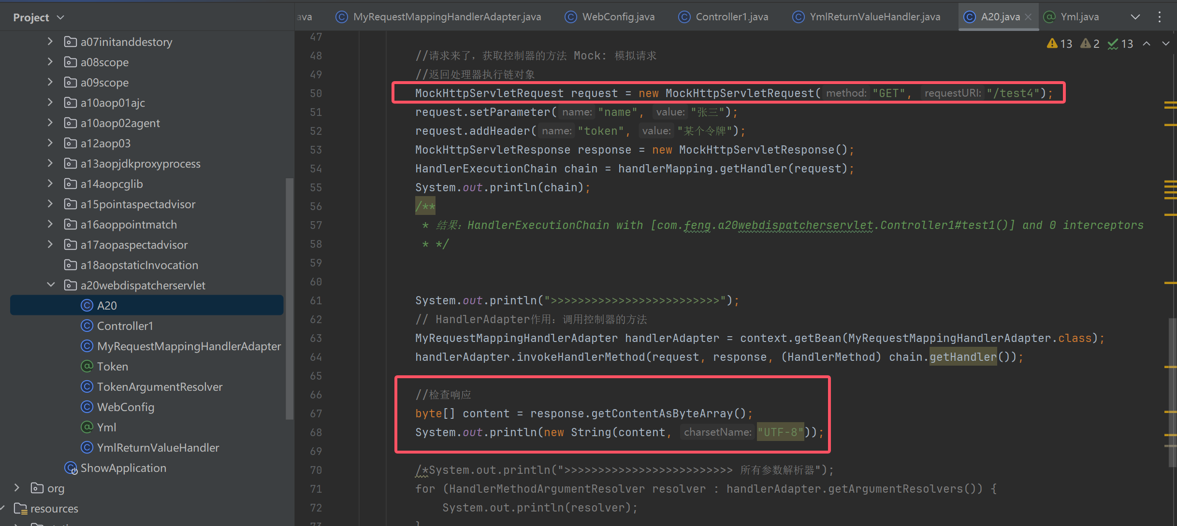Expand the a09scope package
Screen dimensions: 1177x526
pyautogui.click(x=50, y=82)
